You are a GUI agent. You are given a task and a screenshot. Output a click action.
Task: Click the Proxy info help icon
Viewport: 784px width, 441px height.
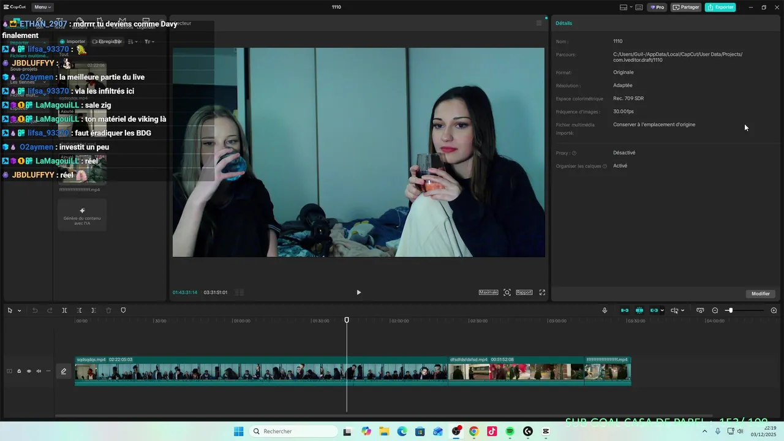[x=574, y=153]
